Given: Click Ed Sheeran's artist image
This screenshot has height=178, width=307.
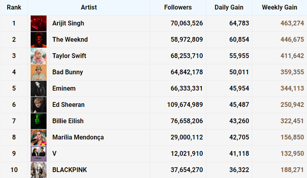Looking at the screenshot, I should click(x=38, y=105).
